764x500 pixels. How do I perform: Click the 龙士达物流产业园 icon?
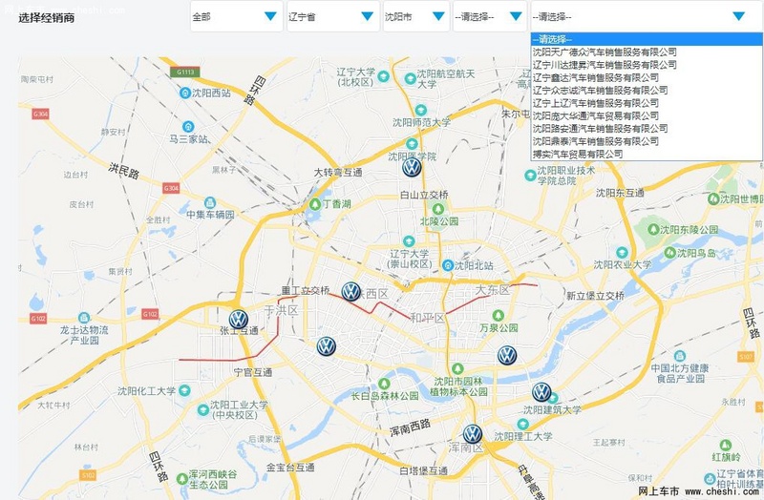coord(84,318)
